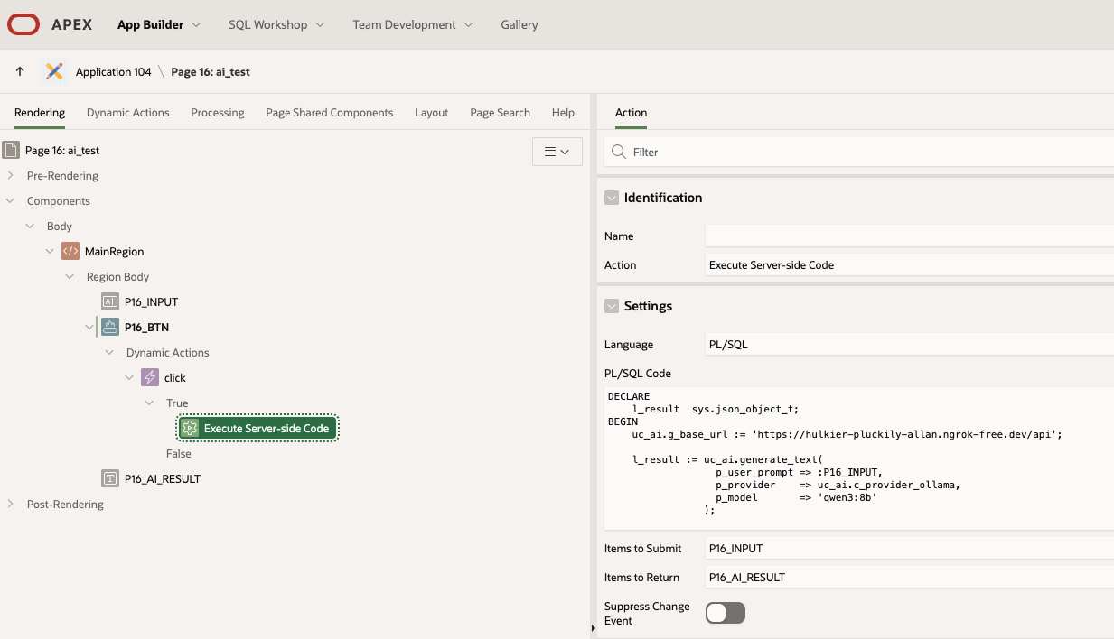Select the Action property tab

pos(631,113)
